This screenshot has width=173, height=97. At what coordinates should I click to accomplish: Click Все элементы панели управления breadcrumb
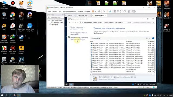93,22
